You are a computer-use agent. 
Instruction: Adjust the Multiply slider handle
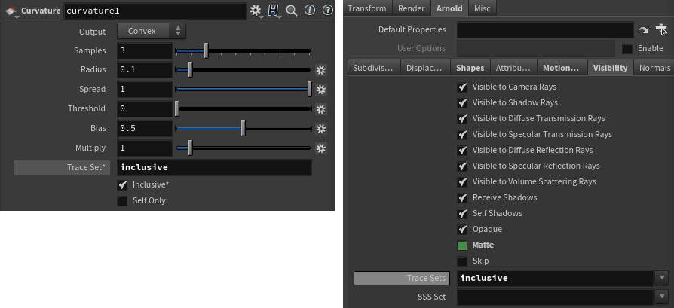(x=190, y=148)
